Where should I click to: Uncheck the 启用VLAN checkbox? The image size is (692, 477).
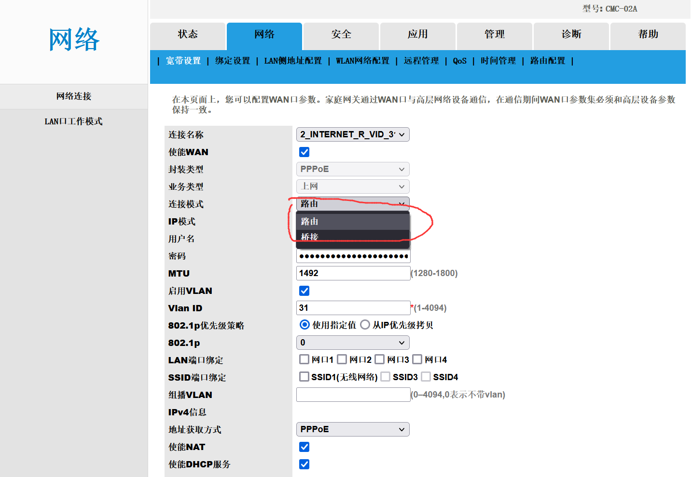pos(304,291)
